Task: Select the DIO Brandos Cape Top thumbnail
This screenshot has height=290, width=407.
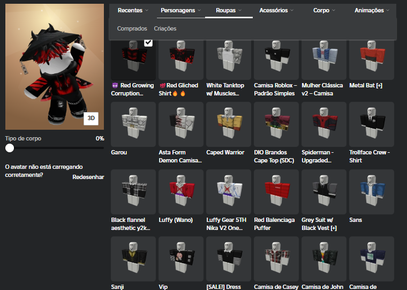Action: [x=276, y=124]
